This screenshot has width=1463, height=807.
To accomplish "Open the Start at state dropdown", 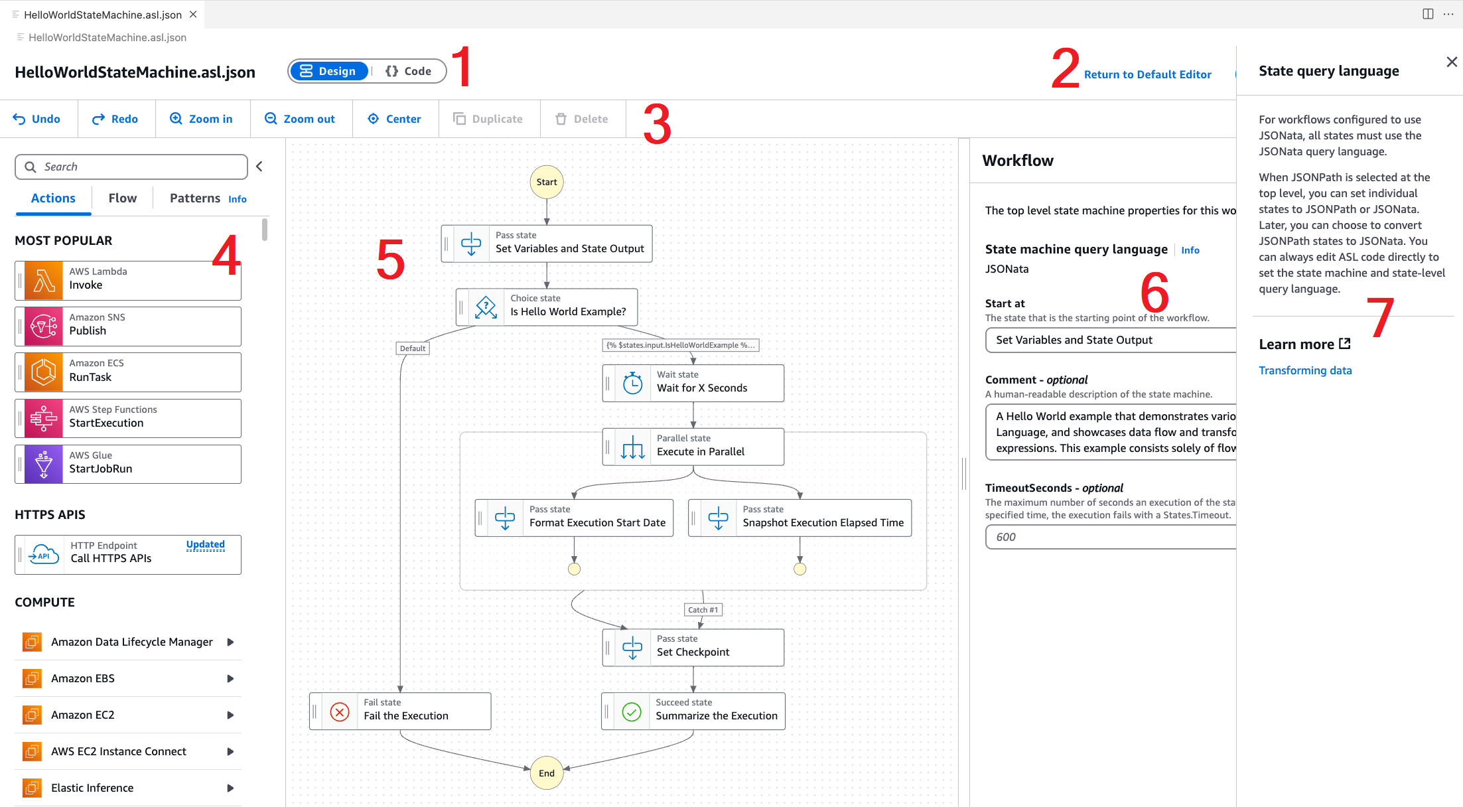I will pyautogui.click(x=1109, y=340).
